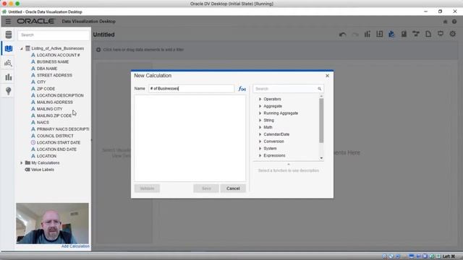
Task: Expand the Aggregate function group
Action: click(x=260, y=106)
